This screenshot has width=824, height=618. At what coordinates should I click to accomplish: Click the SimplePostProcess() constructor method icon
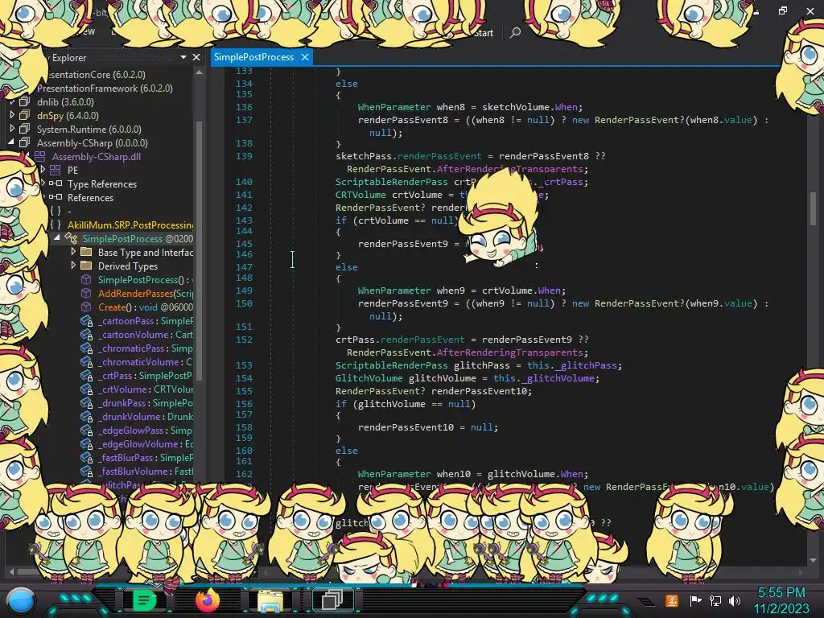coord(86,279)
